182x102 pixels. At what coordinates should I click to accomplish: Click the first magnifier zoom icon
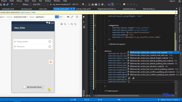pyautogui.click(x=65, y=24)
